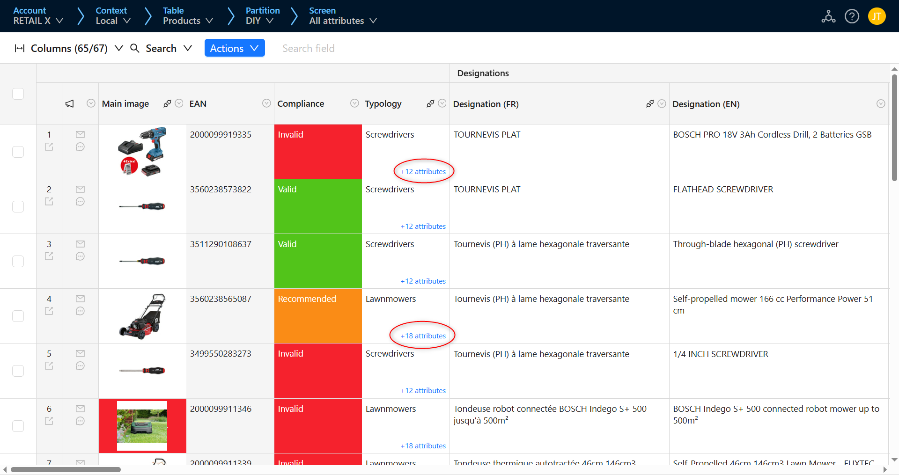Check the checkbox for row 1
The image size is (899, 475).
click(18, 152)
